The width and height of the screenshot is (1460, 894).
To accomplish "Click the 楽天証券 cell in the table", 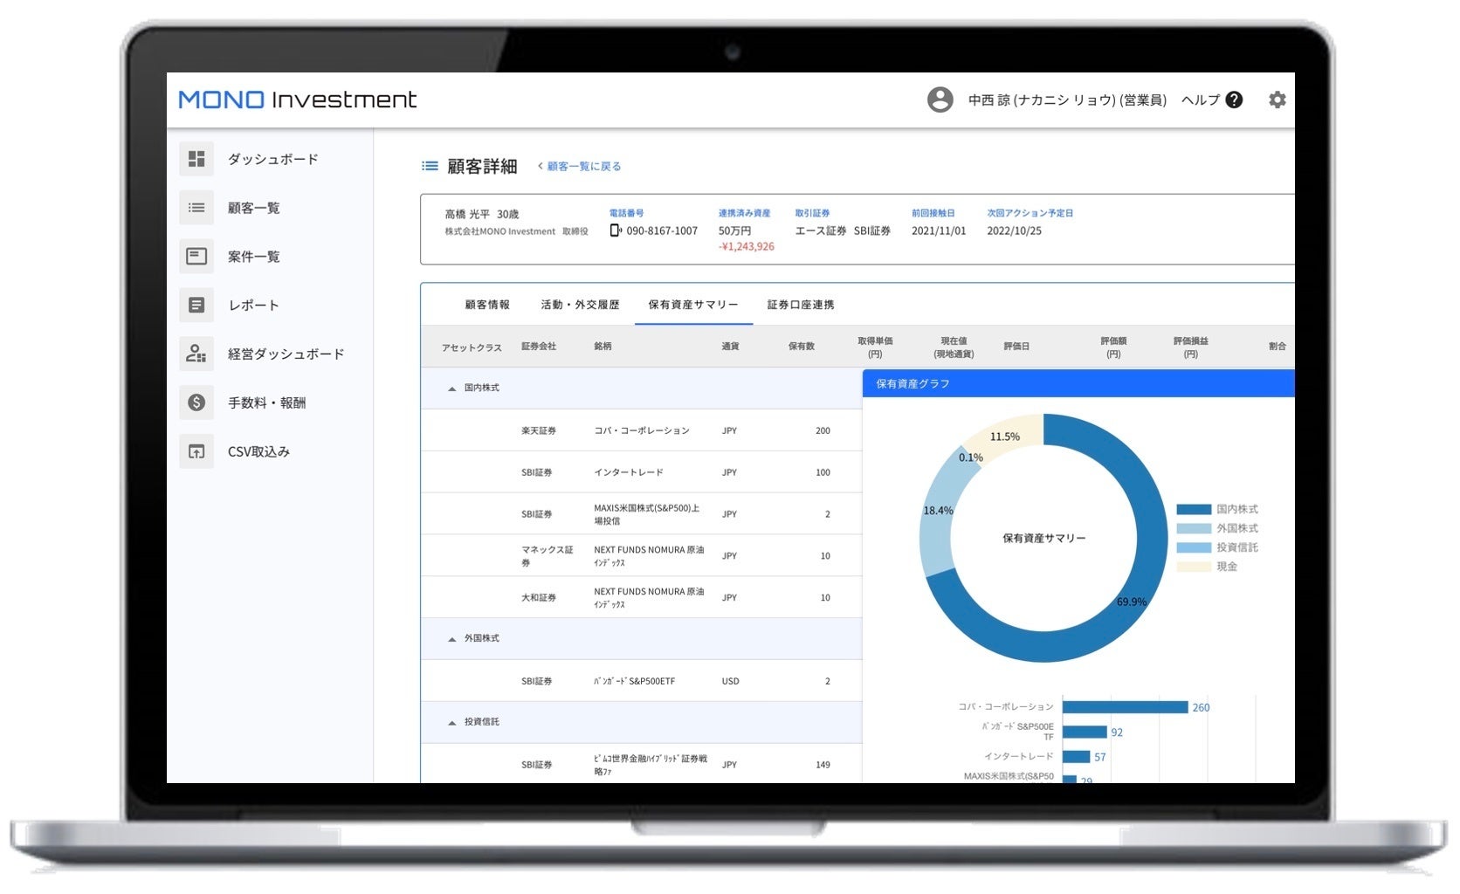I will (539, 430).
